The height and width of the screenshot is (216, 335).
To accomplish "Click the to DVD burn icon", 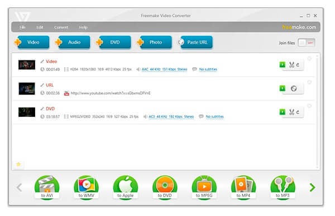I will [165, 187].
